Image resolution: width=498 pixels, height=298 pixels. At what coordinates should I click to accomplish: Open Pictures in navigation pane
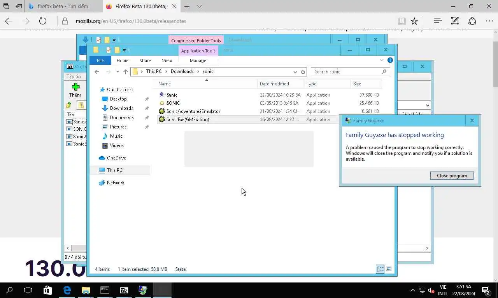click(x=118, y=127)
